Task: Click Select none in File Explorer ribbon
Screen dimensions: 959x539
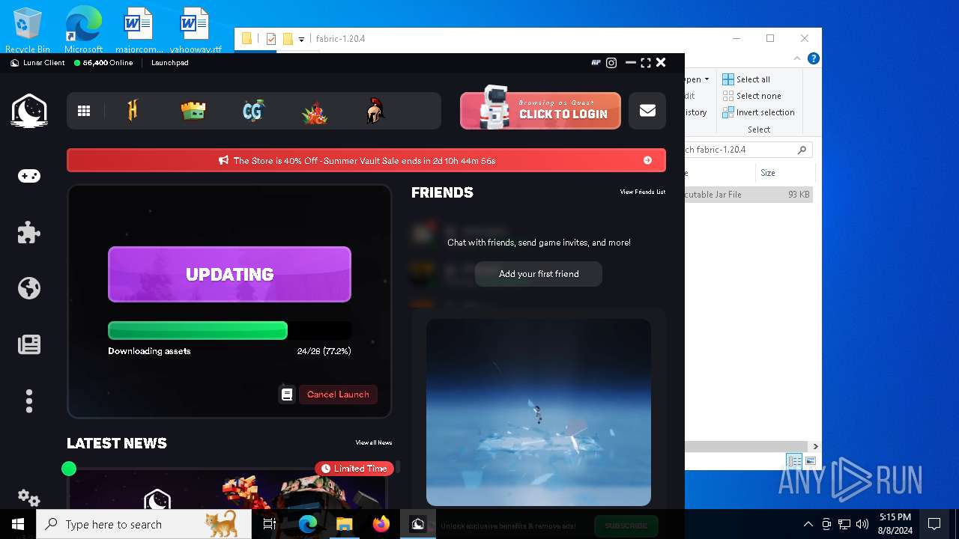Action: coord(751,96)
